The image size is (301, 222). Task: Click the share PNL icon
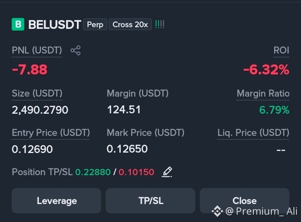pos(75,51)
